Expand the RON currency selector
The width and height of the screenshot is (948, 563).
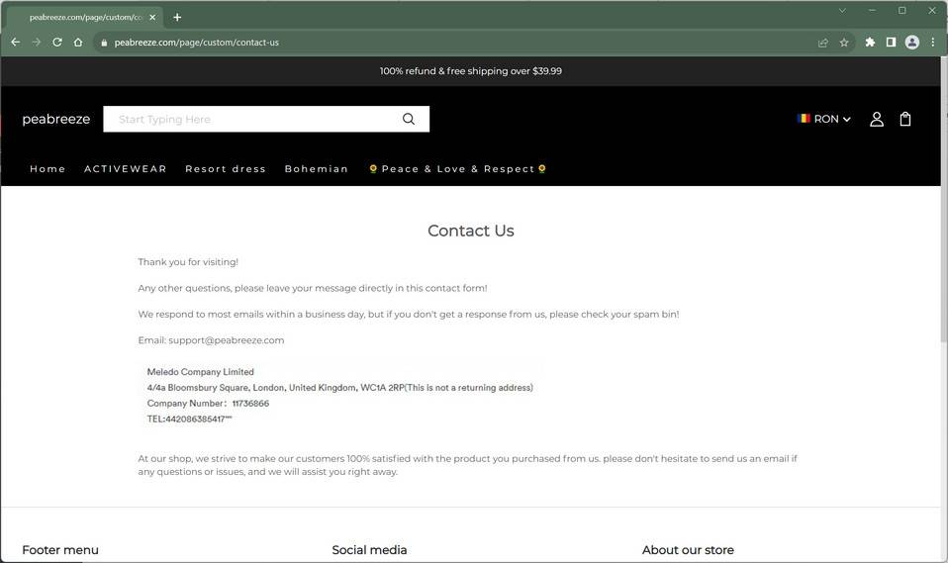824,119
